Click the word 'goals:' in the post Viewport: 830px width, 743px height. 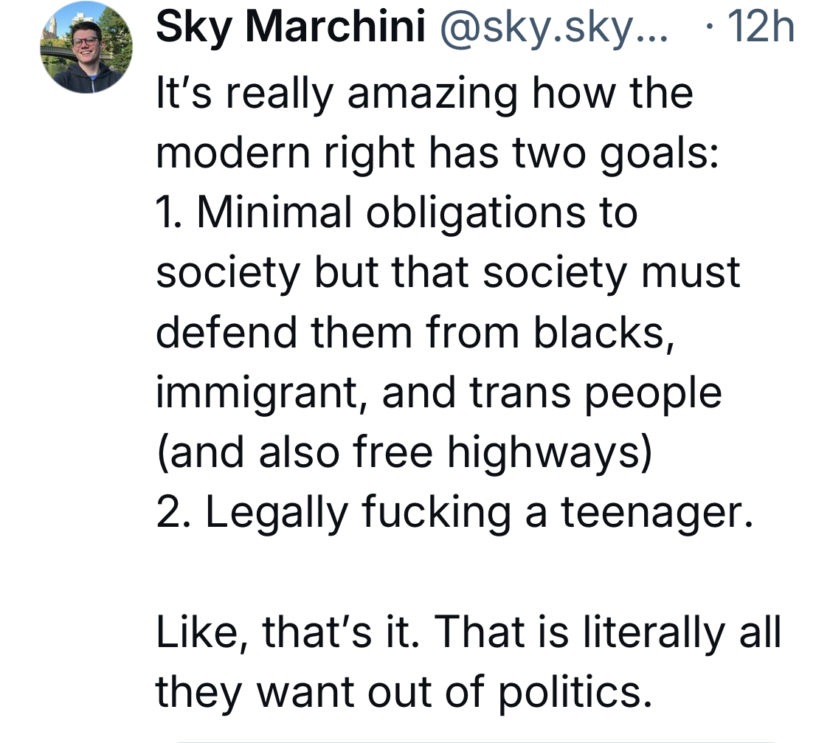pyautogui.click(x=660, y=155)
